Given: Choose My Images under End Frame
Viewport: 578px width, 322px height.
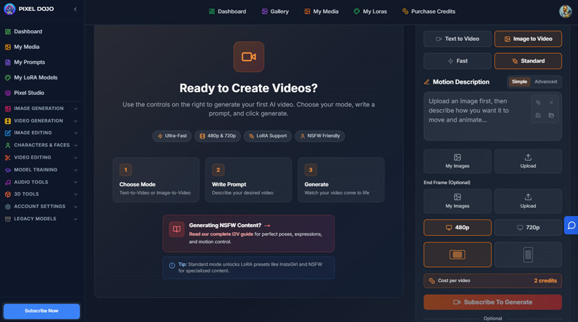Looking at the screenshot, I should tap(457, 201).
